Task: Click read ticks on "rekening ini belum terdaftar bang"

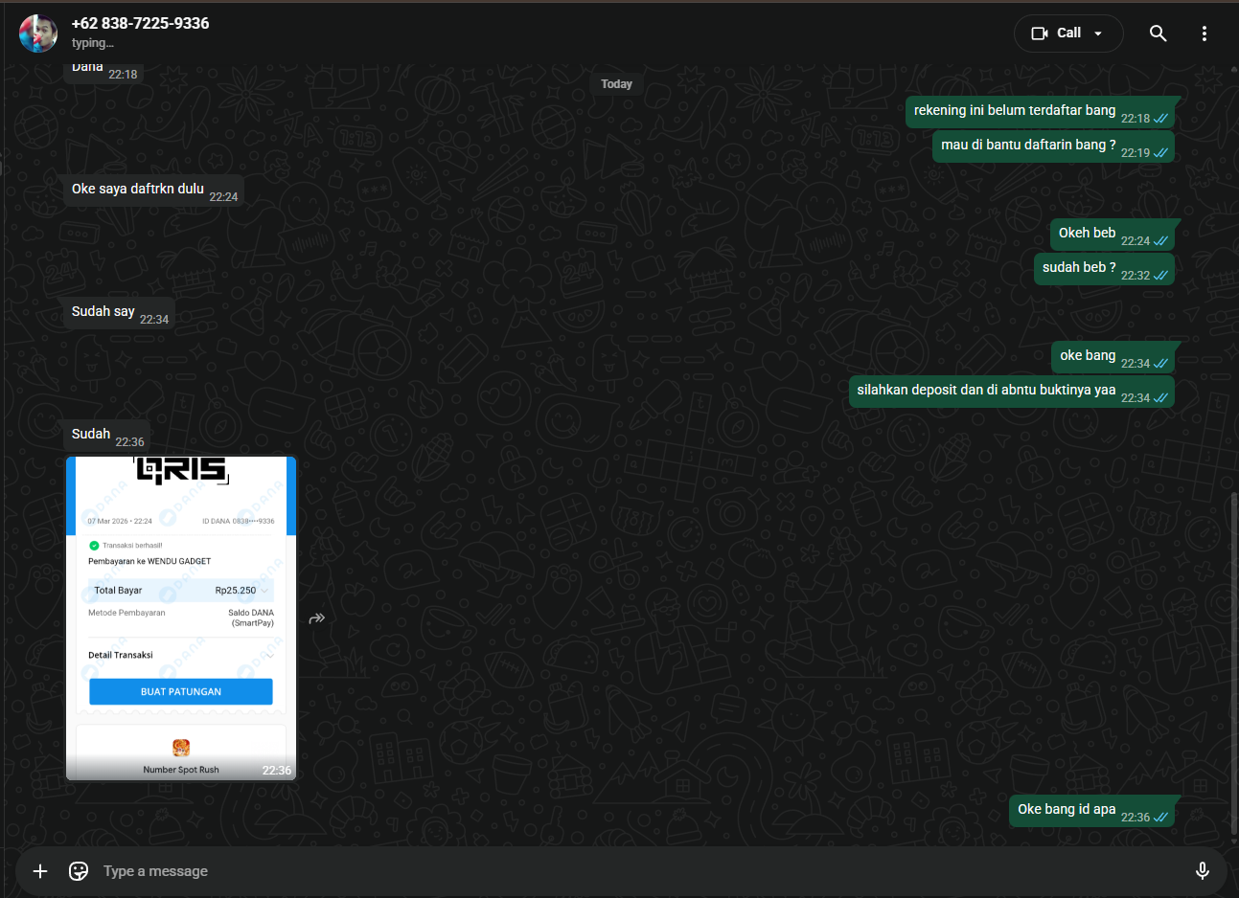Action: point(1160,119)
